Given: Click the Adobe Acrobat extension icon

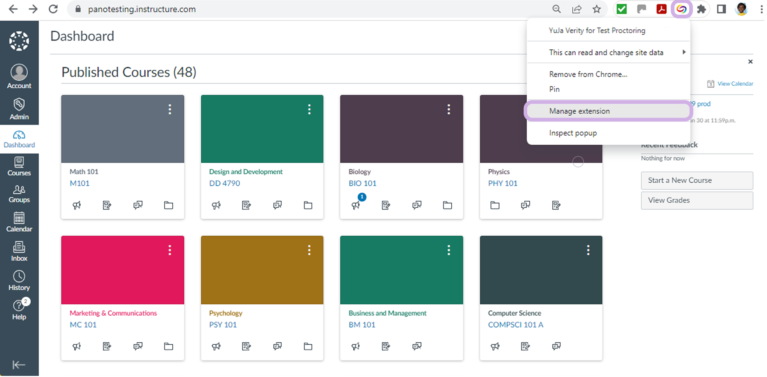Looking at the screenshot, I should (x=662, y=9).
